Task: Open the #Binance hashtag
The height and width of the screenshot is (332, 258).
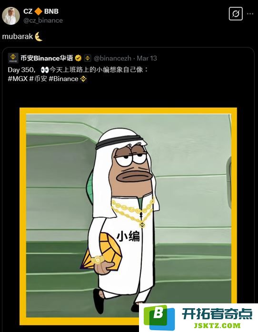Action: pos(63,79)
